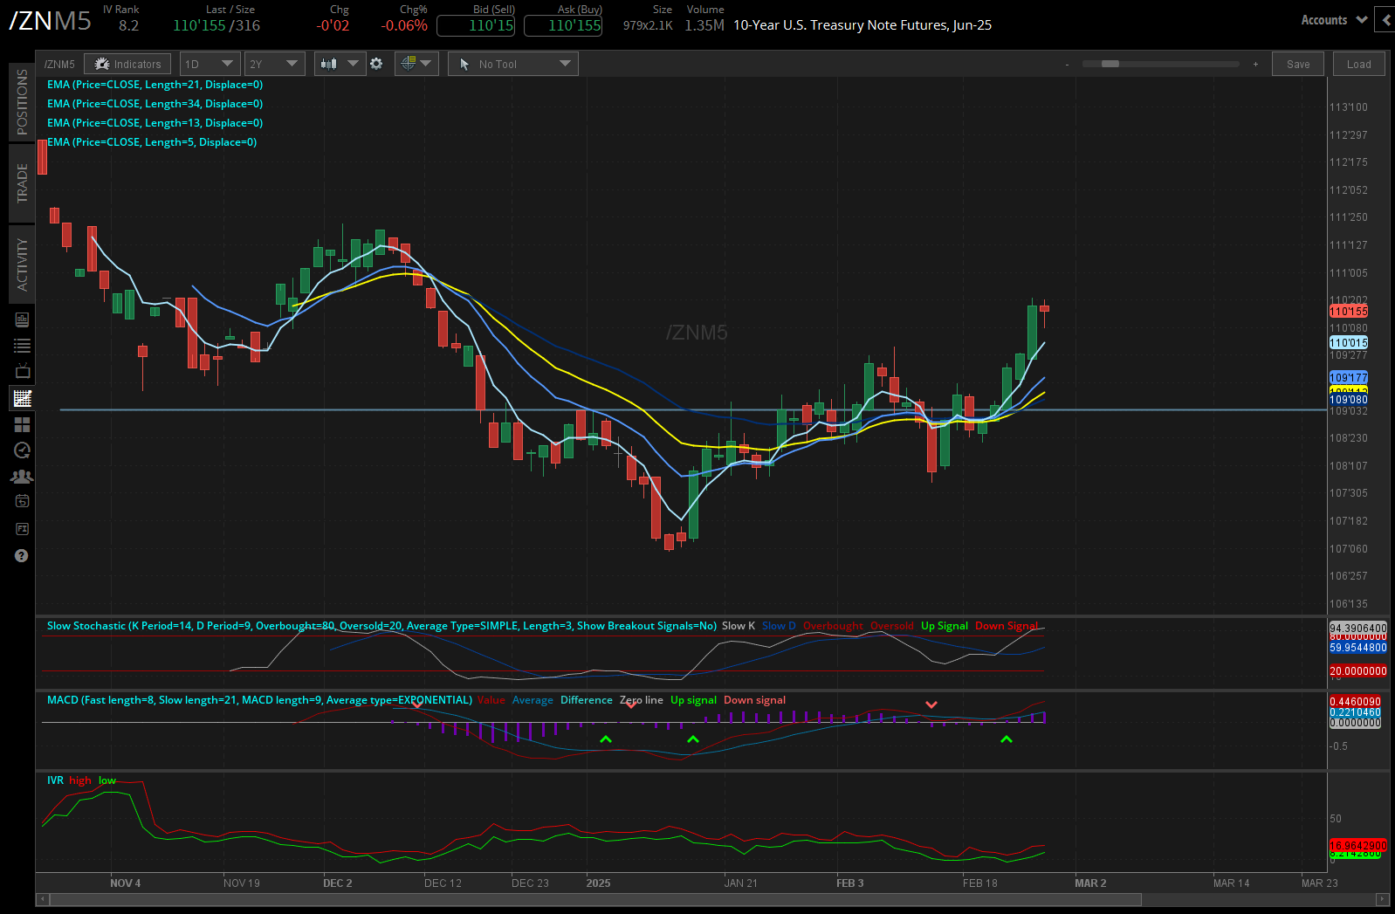
Task: Click the MACD down signal arrow near Feb 3
Action: (x=931, y=704)
